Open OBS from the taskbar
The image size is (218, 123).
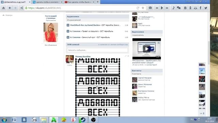point(93,120)
